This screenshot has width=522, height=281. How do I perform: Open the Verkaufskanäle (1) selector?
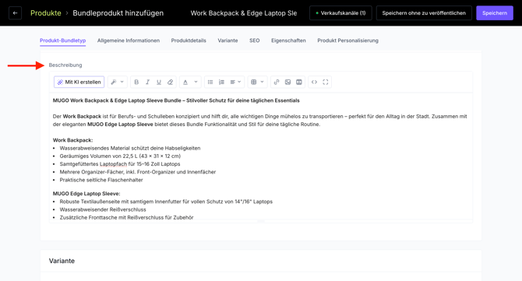point(340,13)
